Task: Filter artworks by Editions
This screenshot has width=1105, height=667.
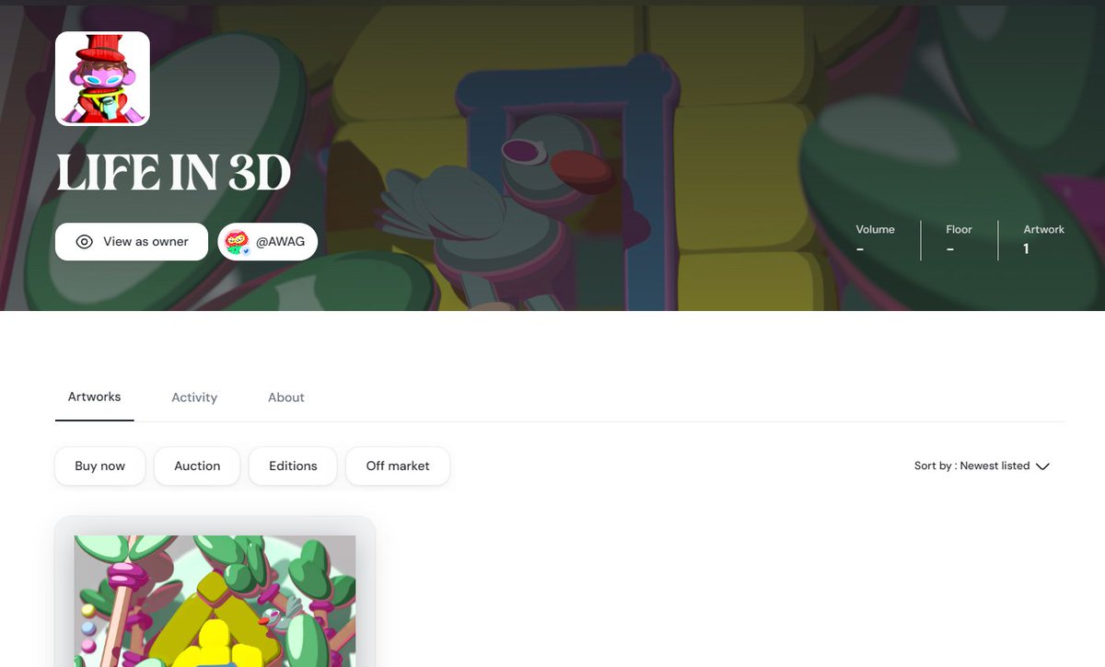Action: [x=293, y=466]
